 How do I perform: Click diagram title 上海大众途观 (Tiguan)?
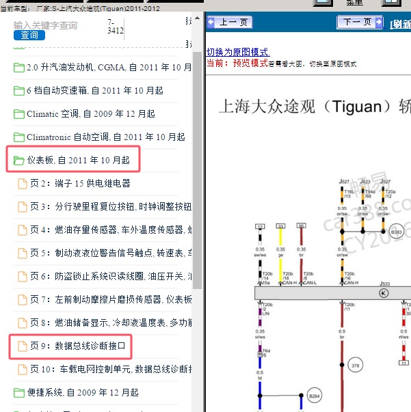click(315, 107)
